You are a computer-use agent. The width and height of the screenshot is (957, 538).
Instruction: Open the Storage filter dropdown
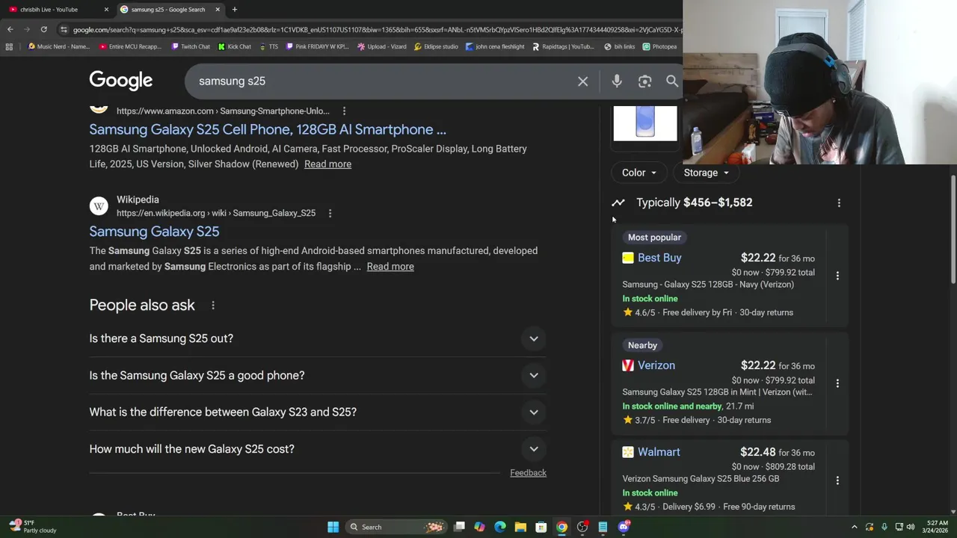tap(706, 173)
